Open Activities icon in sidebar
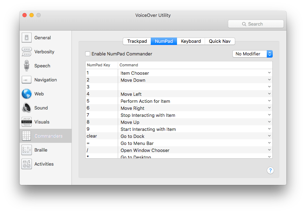 (x=27, y=164)
